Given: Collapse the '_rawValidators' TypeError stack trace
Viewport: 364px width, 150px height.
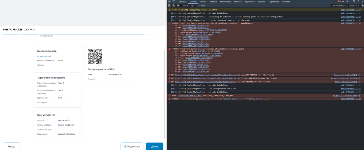Looking at the screenshot, I should click(172, 23).
